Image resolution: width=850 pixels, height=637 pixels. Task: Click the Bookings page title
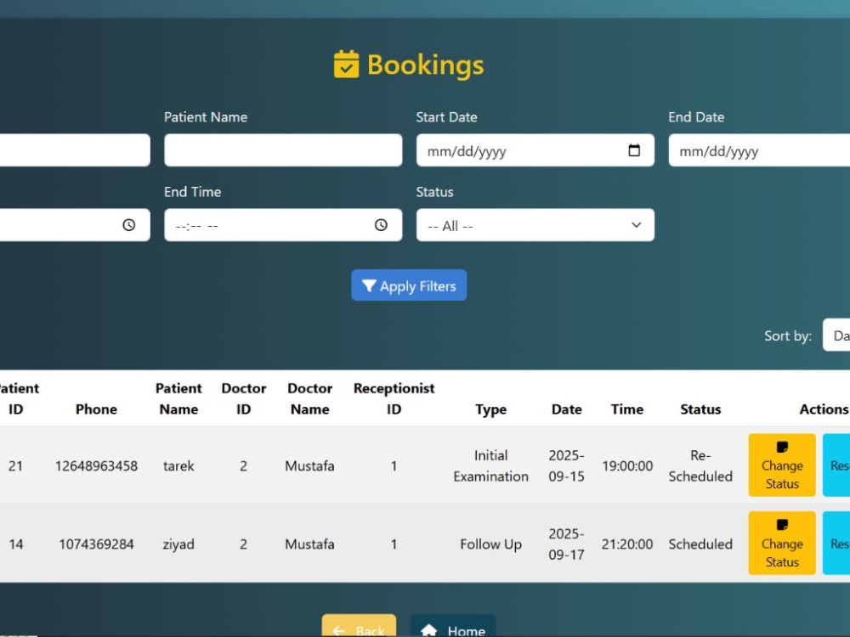(x=425, y=65)
